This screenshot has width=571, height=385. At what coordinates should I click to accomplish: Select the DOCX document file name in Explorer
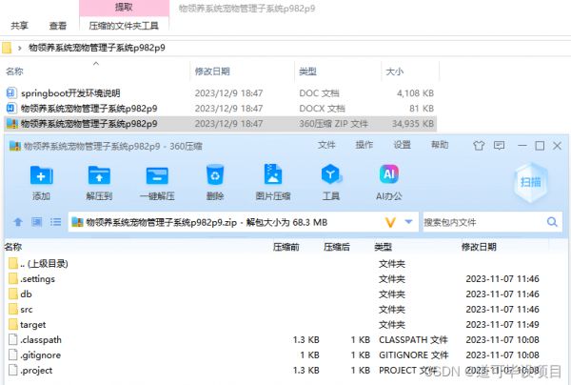[x=89, y=109]
